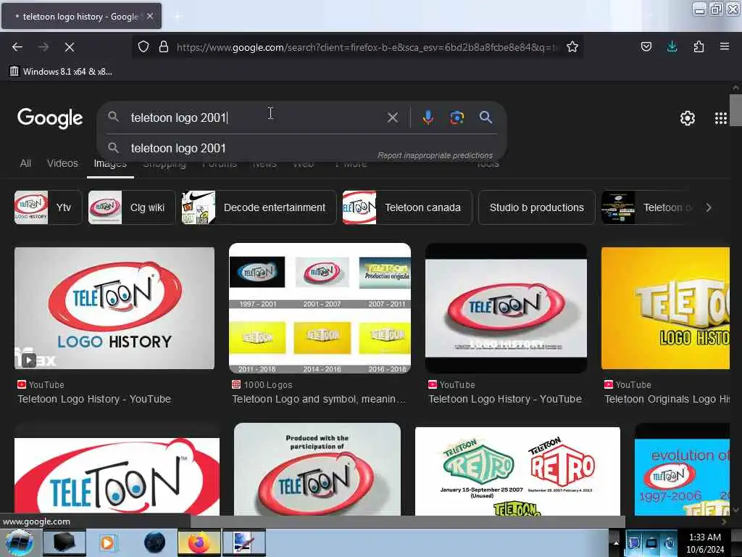Image resolution: width=742 pixels, height=557 pixels.
Task: Filter results with the Clg wiki chip
Action: coord(132,207)
